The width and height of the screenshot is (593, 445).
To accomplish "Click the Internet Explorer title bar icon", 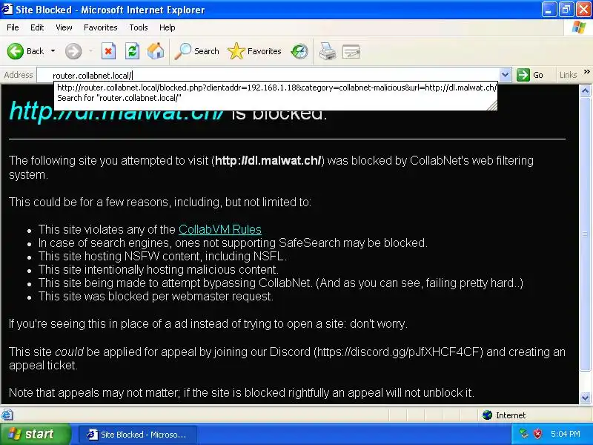I will (7, 9).
